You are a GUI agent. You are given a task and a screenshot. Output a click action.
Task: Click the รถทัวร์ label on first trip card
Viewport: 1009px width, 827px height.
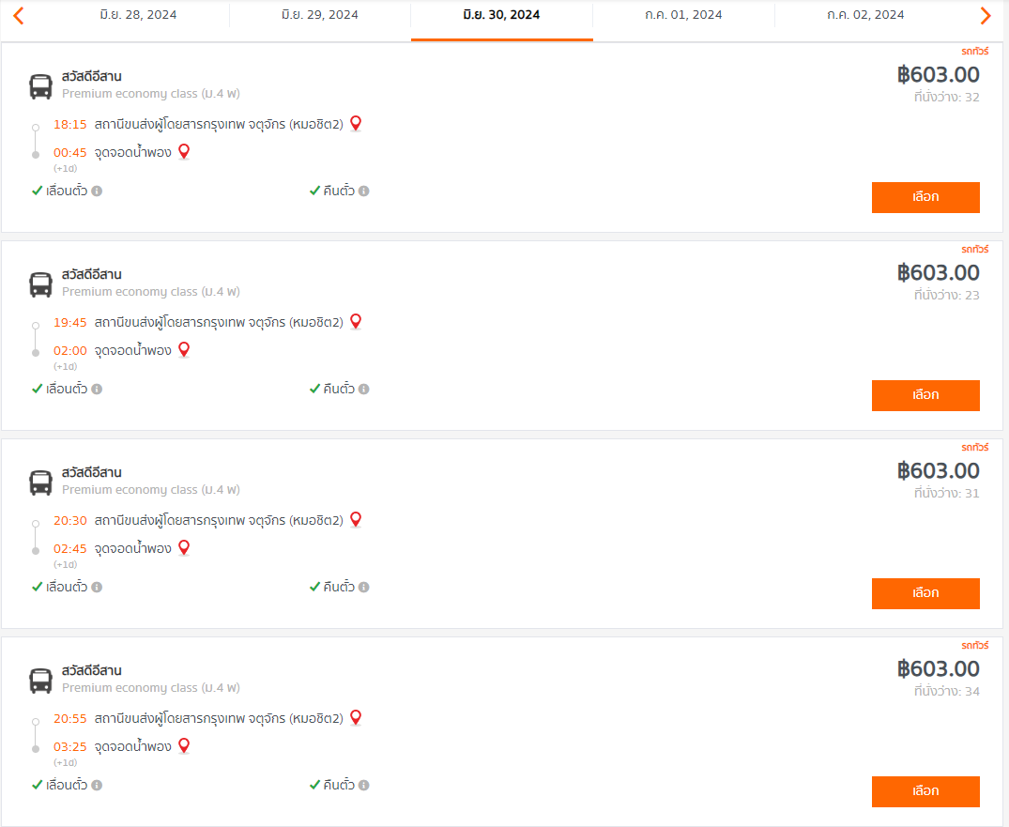pos(975,52)
